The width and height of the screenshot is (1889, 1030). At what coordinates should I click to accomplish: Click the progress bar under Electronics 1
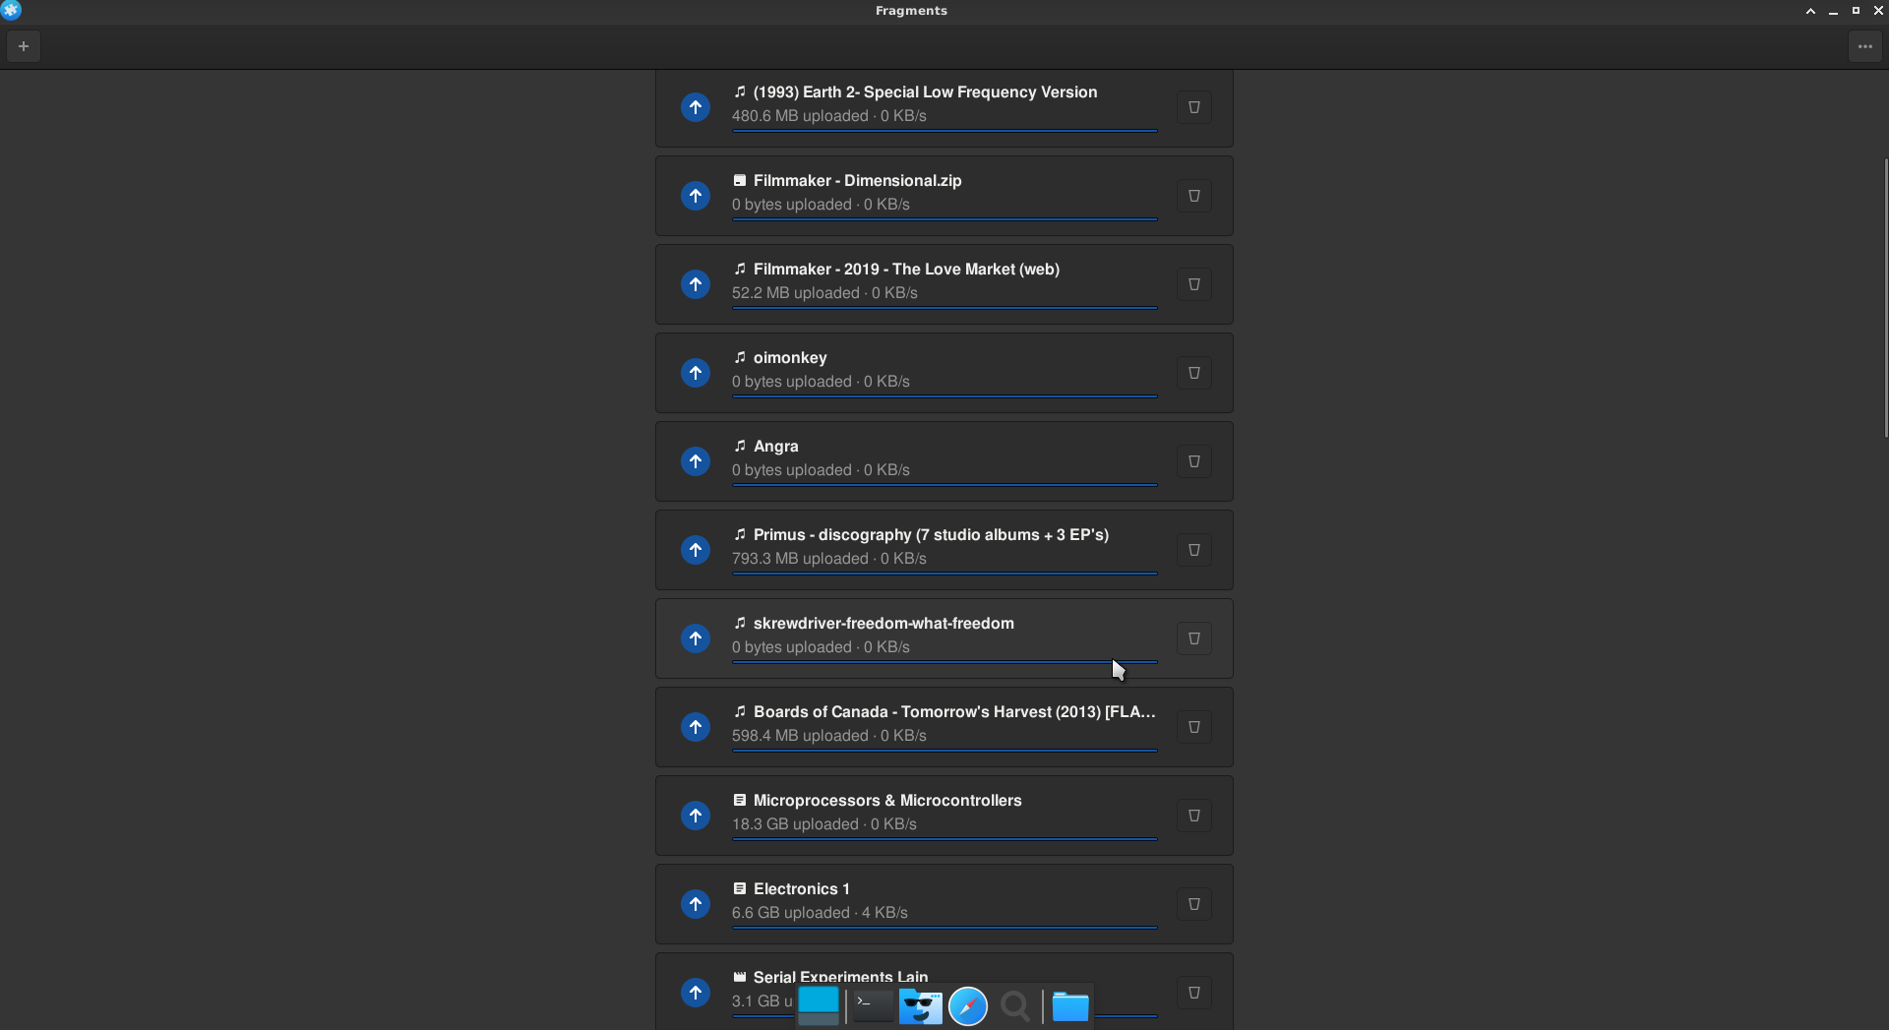(x=944, y=927)
